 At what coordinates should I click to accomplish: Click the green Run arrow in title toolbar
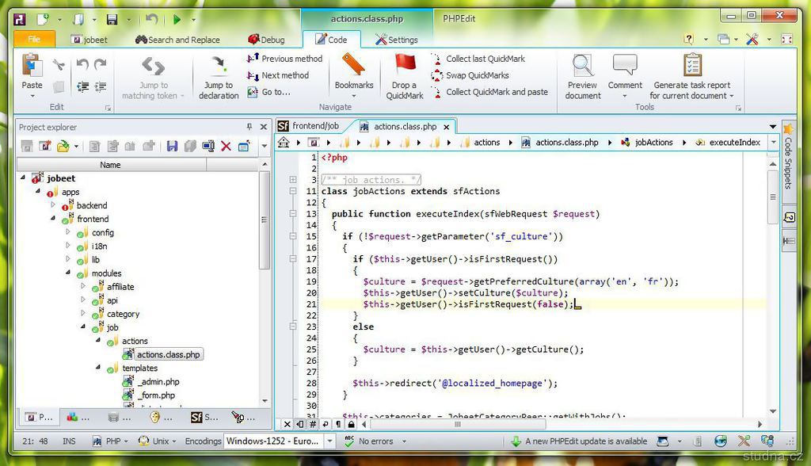pyautogui.click(x=177, y=18)
